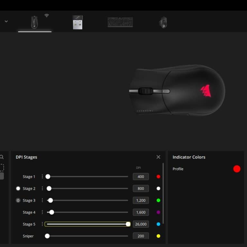The height and width of the screenshot is (247, 247).
Task: Switch to the keyboard device
Action: point(120,22)
